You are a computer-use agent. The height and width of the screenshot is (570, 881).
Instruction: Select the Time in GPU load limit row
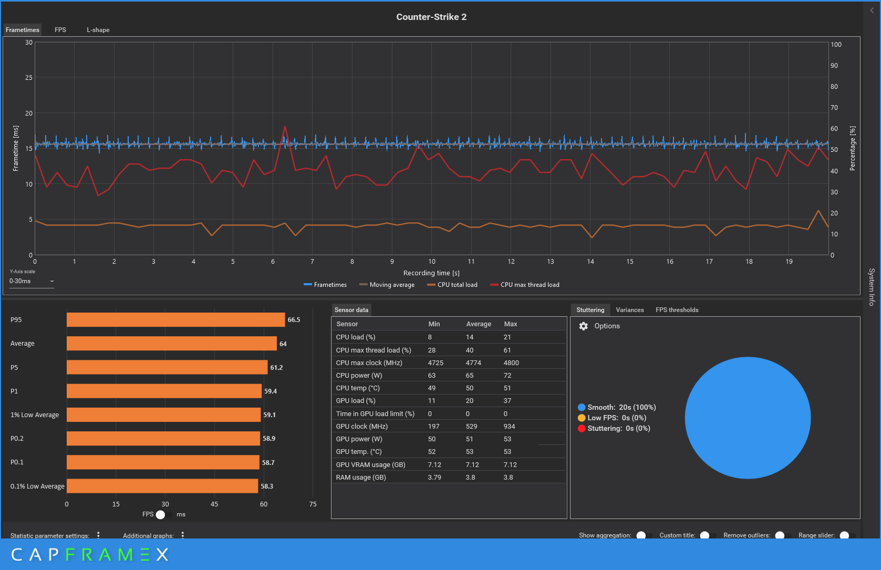[449, 413]
